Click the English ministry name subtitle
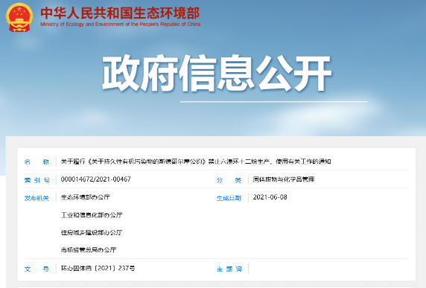Screen dimensions: 426x288 [121, 24]
